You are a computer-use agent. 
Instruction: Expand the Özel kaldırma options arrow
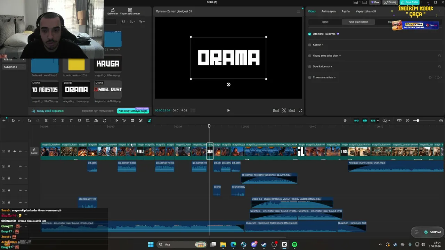point(331,66)
